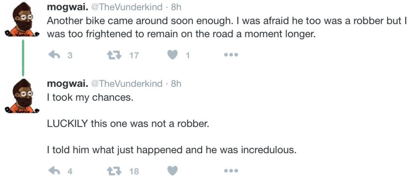The height and width of the screenshot is (178, 411).
Task: Like the 'I took my chances' tweet
Action: pyautogui.click(x=172, y=171)
